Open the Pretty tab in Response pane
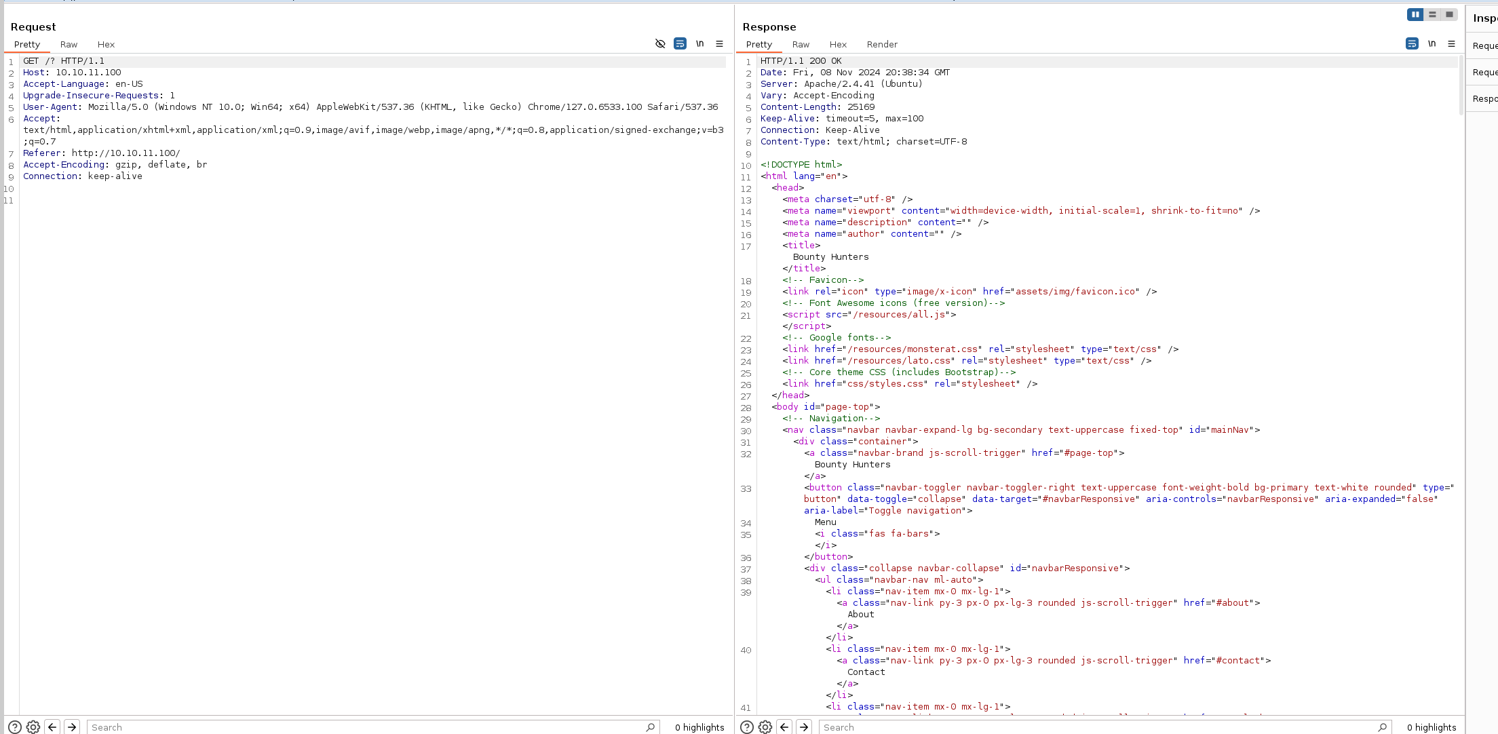1498x734 pixels. (759, 44)
